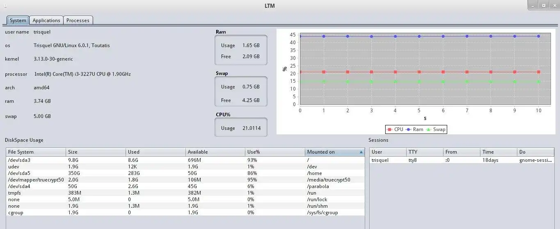
Task: Minimize the LTM window
Action: (x=533, y=5)
